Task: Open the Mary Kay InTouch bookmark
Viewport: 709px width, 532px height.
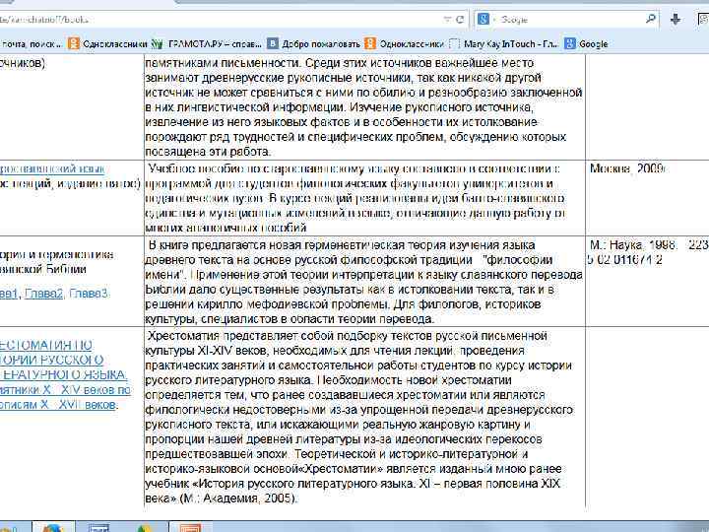Action: (504, 44)
